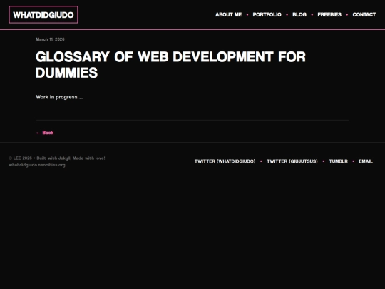385x289 pixels.
Task: Click the whatdidgiudo.neocities.org footer text
Action: (37, 165)
